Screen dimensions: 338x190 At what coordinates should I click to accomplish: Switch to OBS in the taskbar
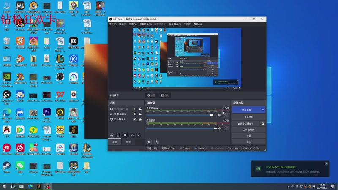point(48,186)
